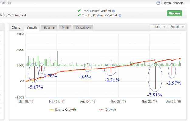Open the Profit tab

(65, 28)
